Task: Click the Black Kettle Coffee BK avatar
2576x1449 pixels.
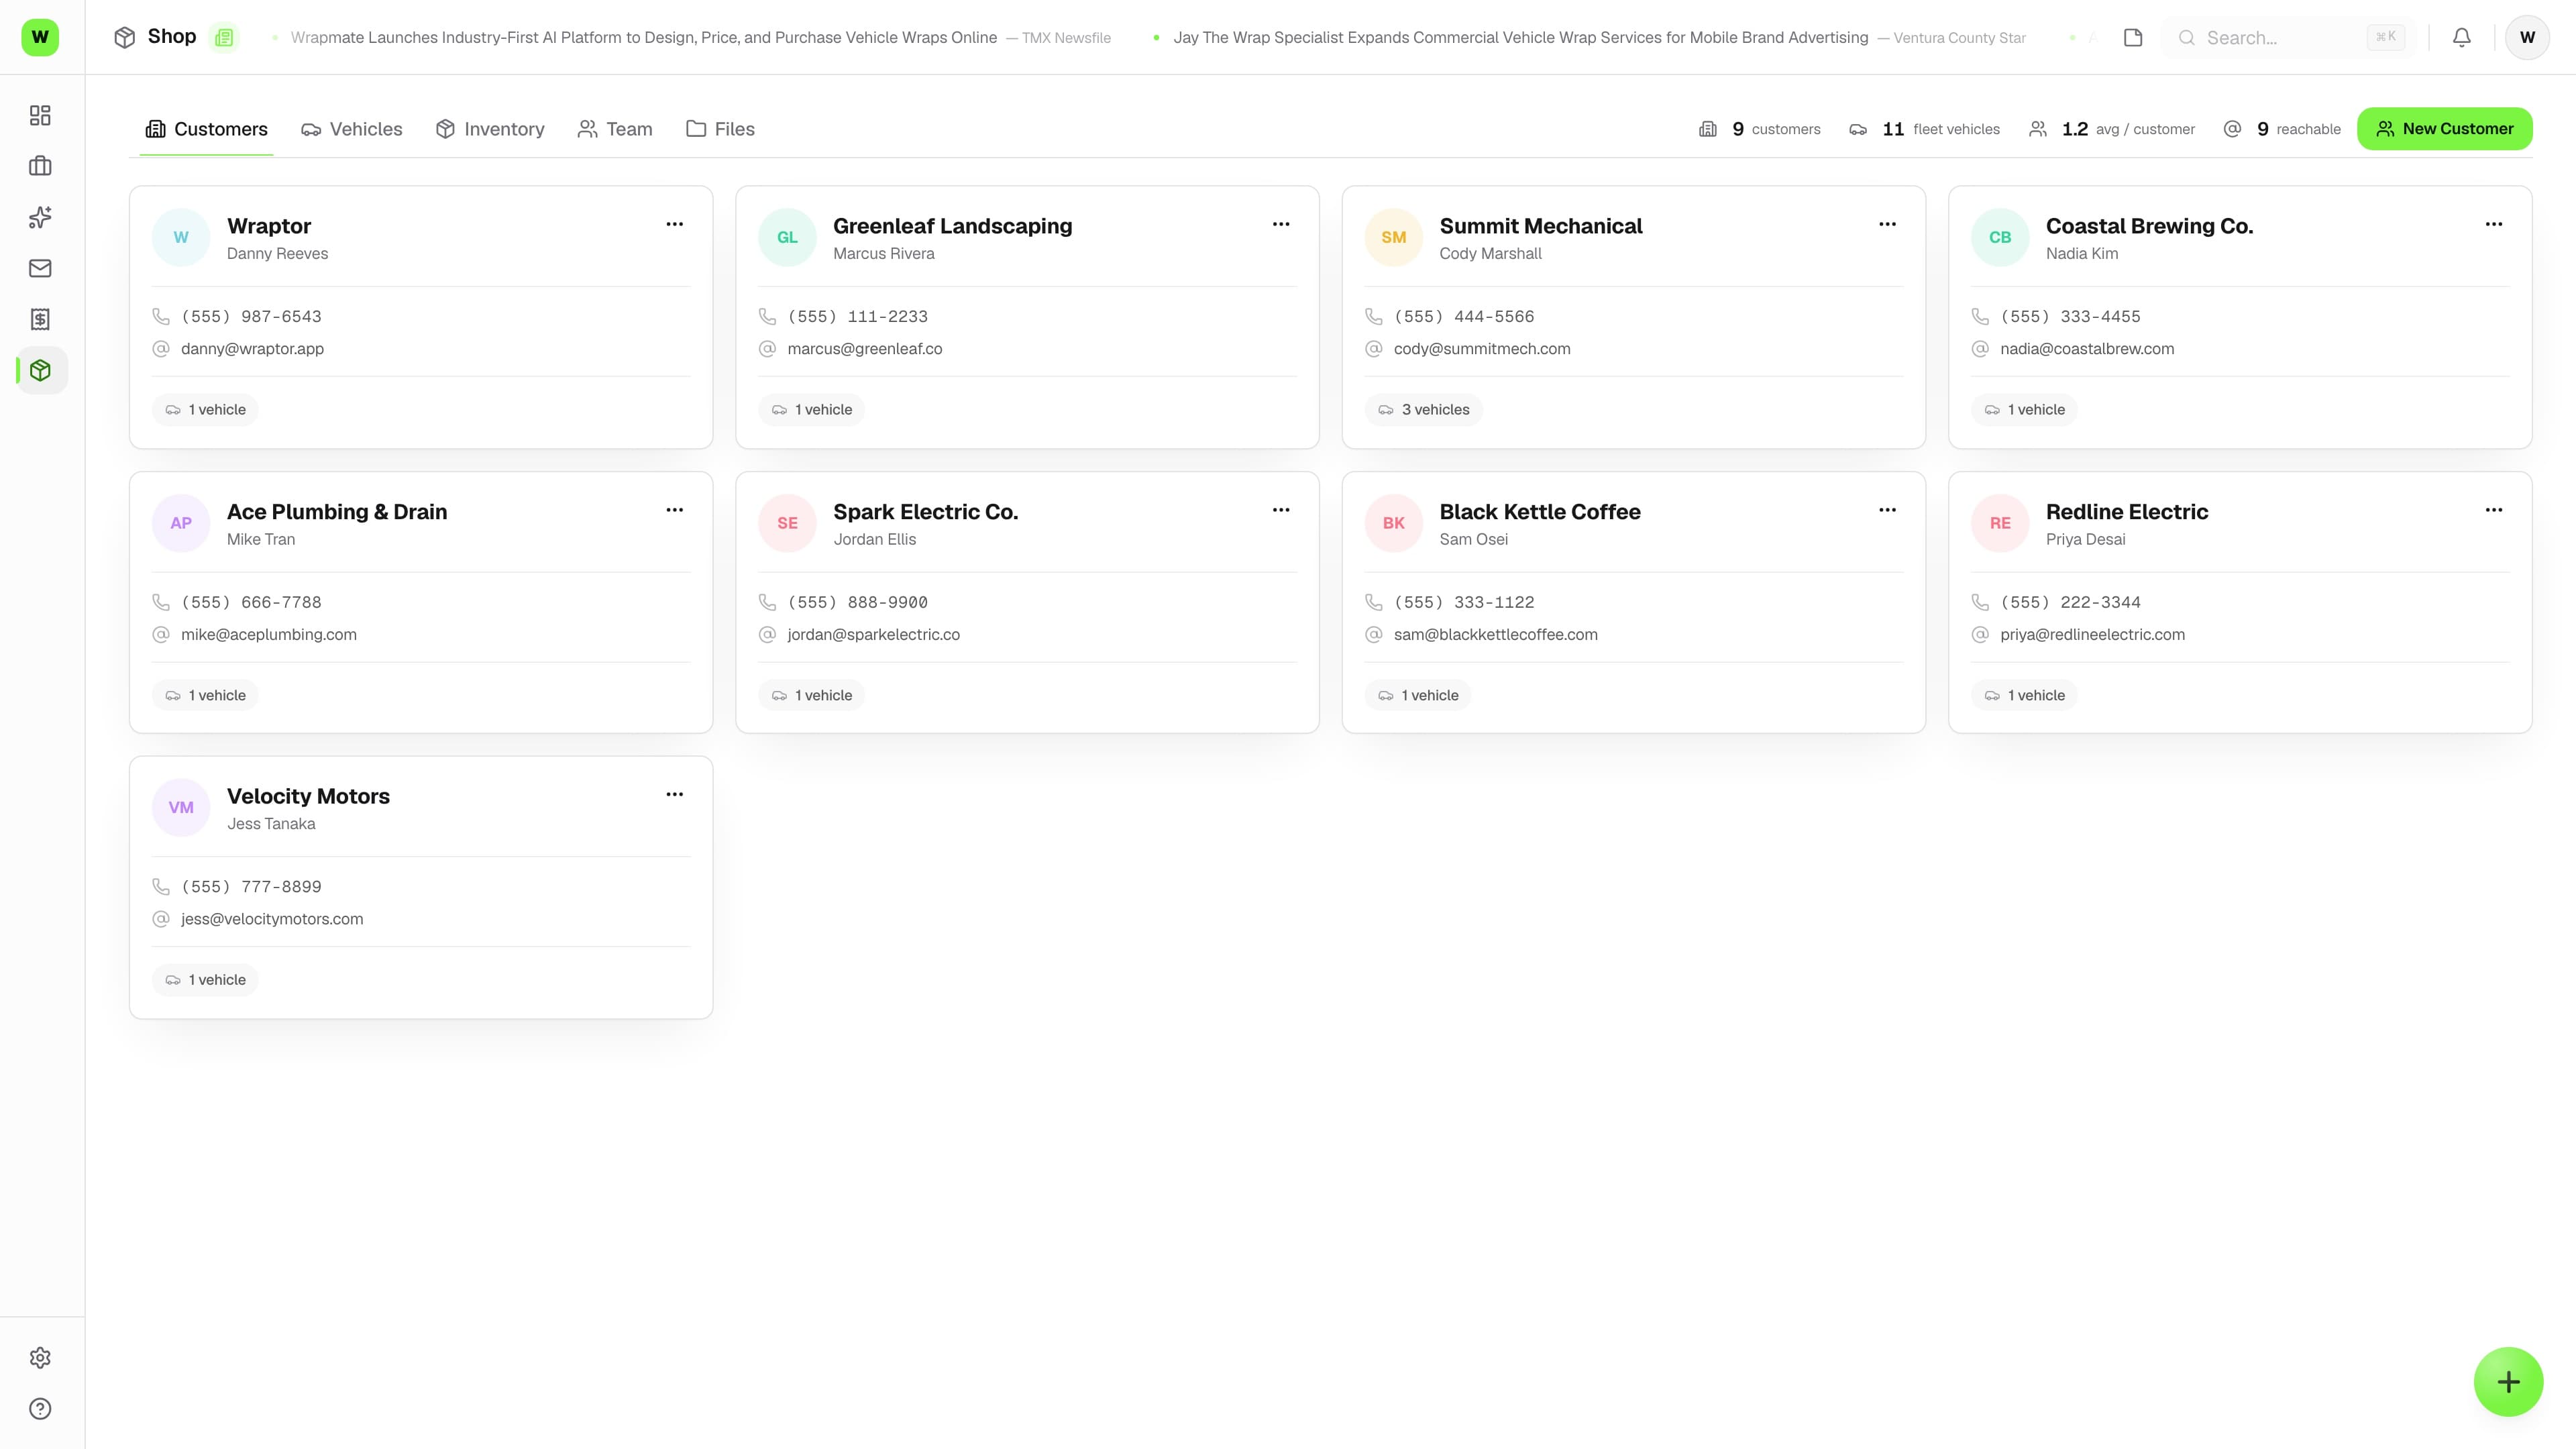Action: (x=1393, y=523)
